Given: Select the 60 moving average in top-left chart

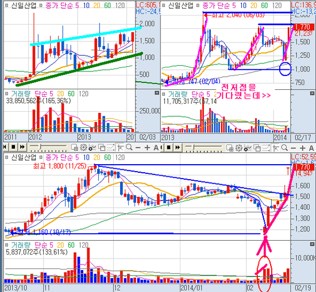Looking at the screenshot, I should (107, 5).
